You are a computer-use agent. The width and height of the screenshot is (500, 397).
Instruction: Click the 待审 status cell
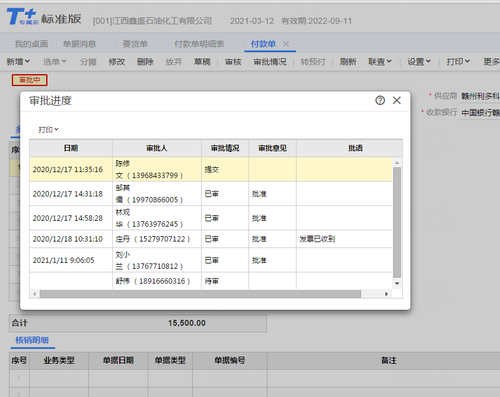pos(225,281)
